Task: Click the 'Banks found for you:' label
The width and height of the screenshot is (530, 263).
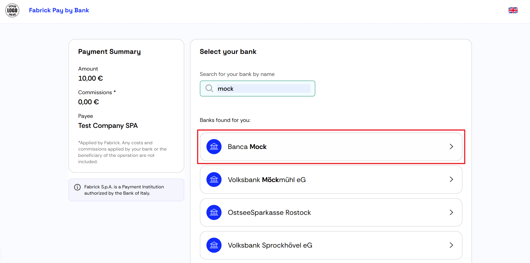Action: 225,120
